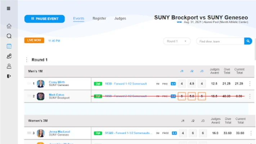Open more options for Jenna MacLeod row
Image resolution: width=256 pixels, height=144 pixels.
click(x=250, y=133)
